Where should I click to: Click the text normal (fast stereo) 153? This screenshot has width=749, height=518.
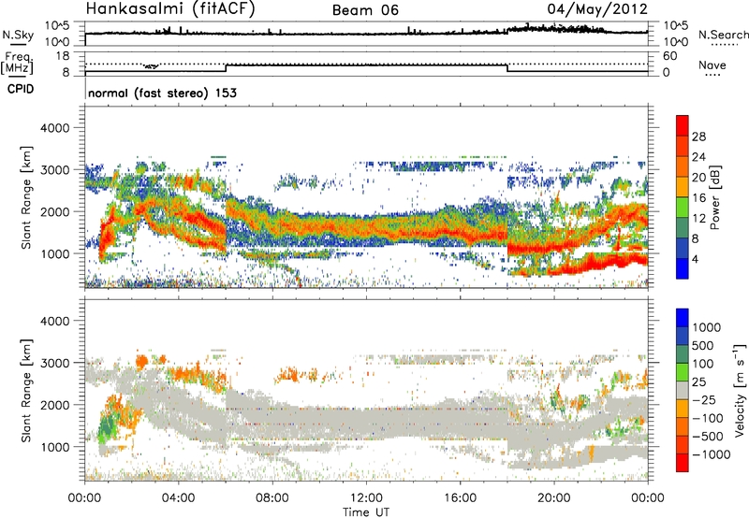[x=162, y=93]
